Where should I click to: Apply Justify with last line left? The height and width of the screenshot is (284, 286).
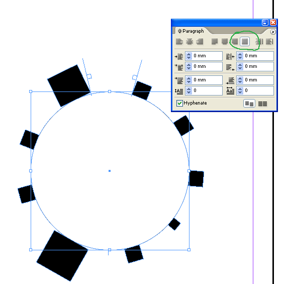click(x=215, y=42)
